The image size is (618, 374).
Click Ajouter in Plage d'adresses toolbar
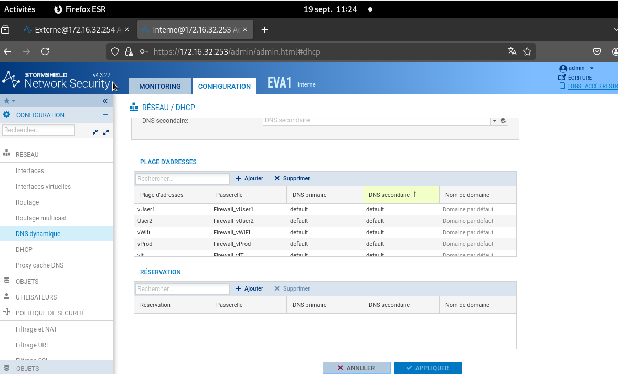[249, 178]
